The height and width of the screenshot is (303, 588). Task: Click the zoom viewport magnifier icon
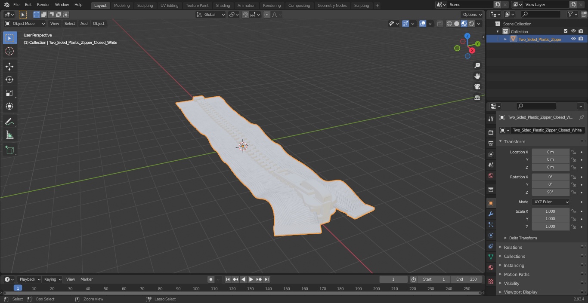click(477, 65)
